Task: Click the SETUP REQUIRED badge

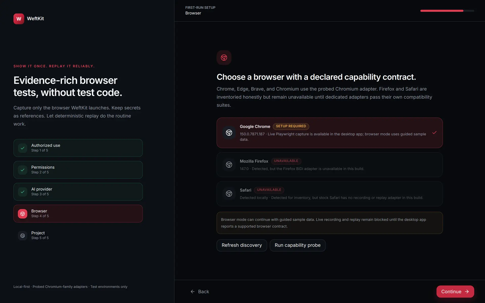Action: click(x=291, y=126)
